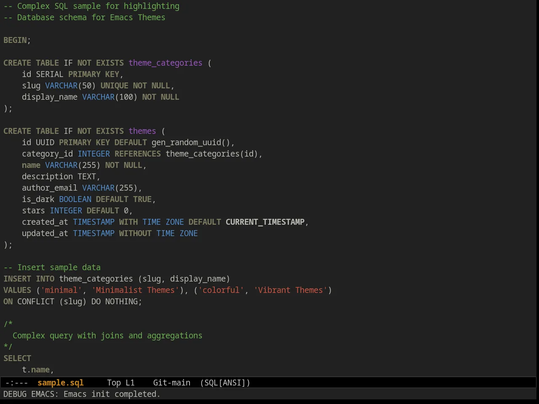The image size is (539, 404).
Task: Click BOOLEAN type on is_dark line
Action: click(75, 199)
